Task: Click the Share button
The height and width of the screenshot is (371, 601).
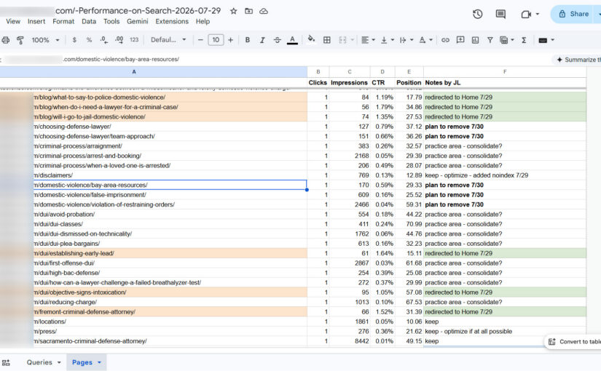Action: [574, 14]
